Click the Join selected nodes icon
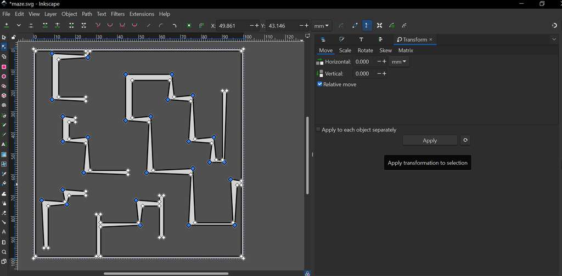The height and width of the screenshot is (276, 562). 45,25
